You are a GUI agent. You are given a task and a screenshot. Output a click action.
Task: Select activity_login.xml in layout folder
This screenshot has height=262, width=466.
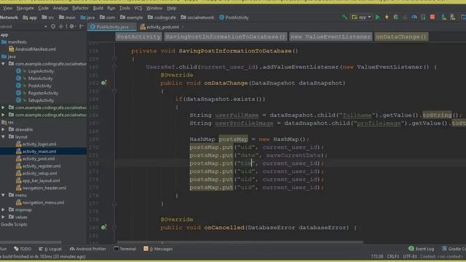point(36,144)
